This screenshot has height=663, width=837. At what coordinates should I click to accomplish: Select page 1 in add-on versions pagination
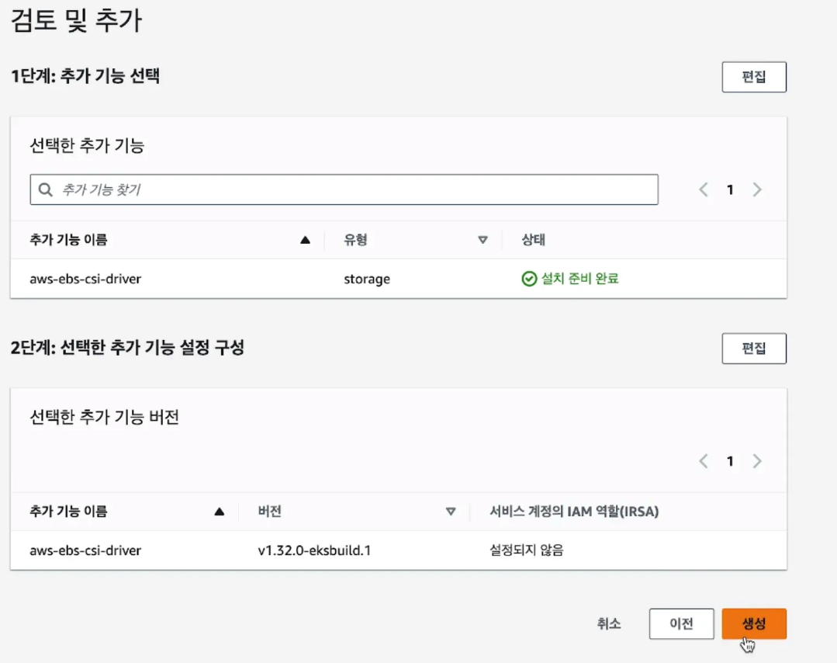pyautogui.click(x=730, y=461)
